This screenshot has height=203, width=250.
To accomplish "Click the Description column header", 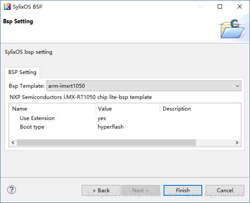I will [200, 109].
